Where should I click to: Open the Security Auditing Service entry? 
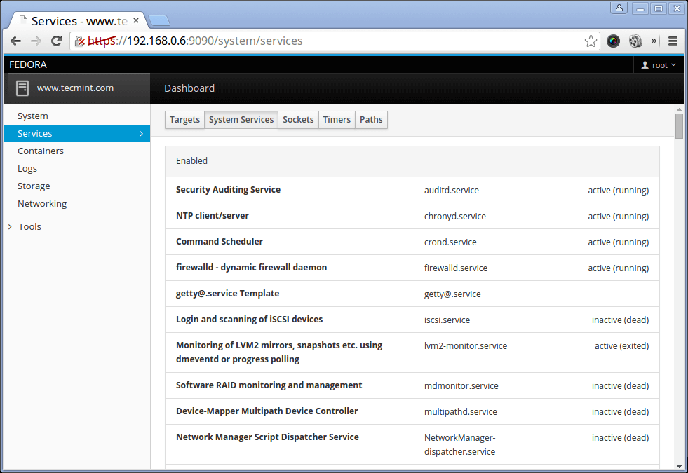pos(228,190)
